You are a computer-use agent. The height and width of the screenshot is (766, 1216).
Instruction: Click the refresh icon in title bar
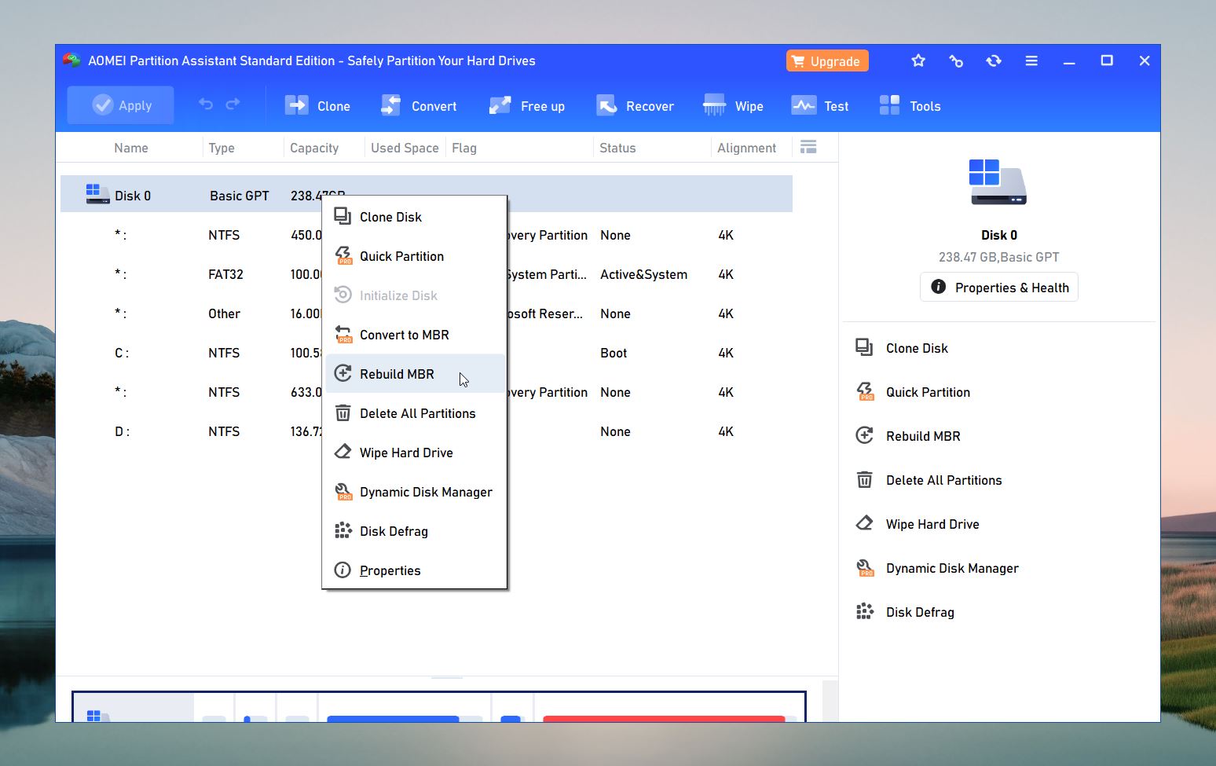pyautogui.click(x=994, y=60)
